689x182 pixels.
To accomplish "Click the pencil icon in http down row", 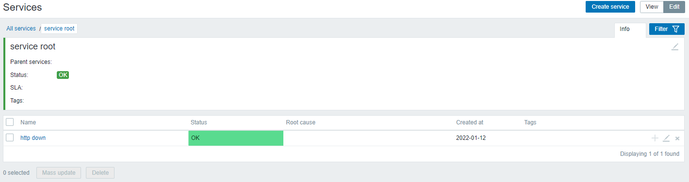I will pyautogui.click(x=666, y=138).
